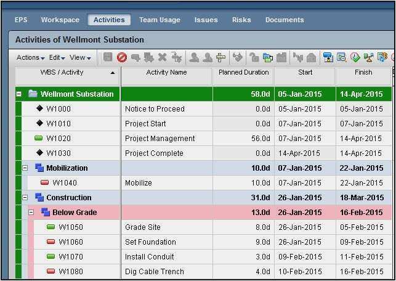Open the Actions dropdown menu

30,58
